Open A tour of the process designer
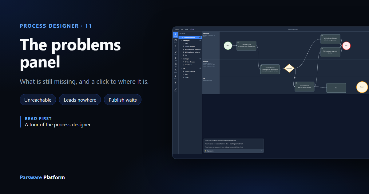Viewport: 369px width, 194px height. 58,125
